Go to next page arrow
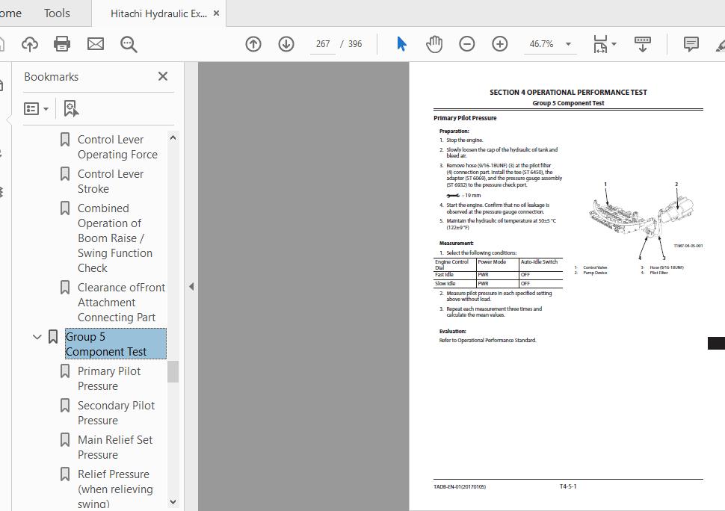This screenshot has height=511, width=725. [286, 44]
